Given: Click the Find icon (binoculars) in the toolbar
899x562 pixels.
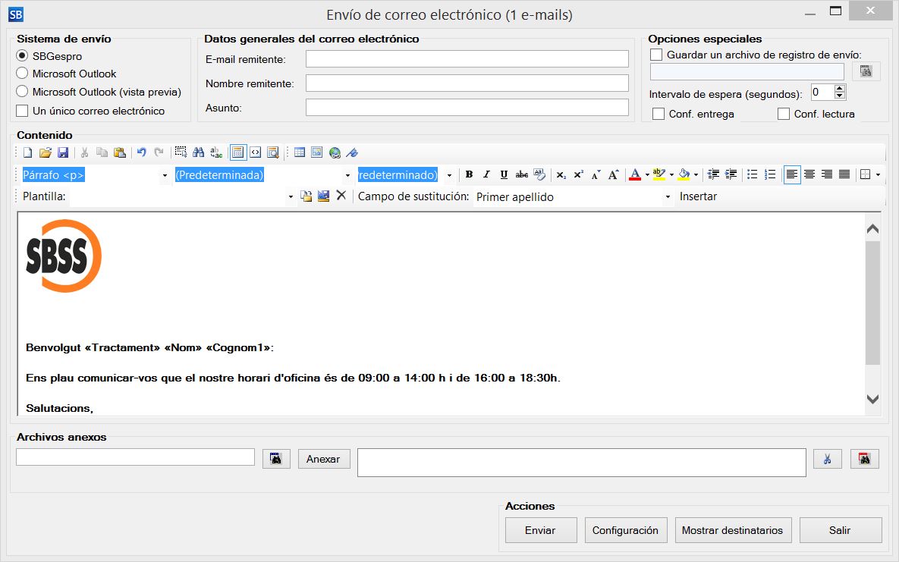Looking at the screenshot, I should click(x=198, y=152).
